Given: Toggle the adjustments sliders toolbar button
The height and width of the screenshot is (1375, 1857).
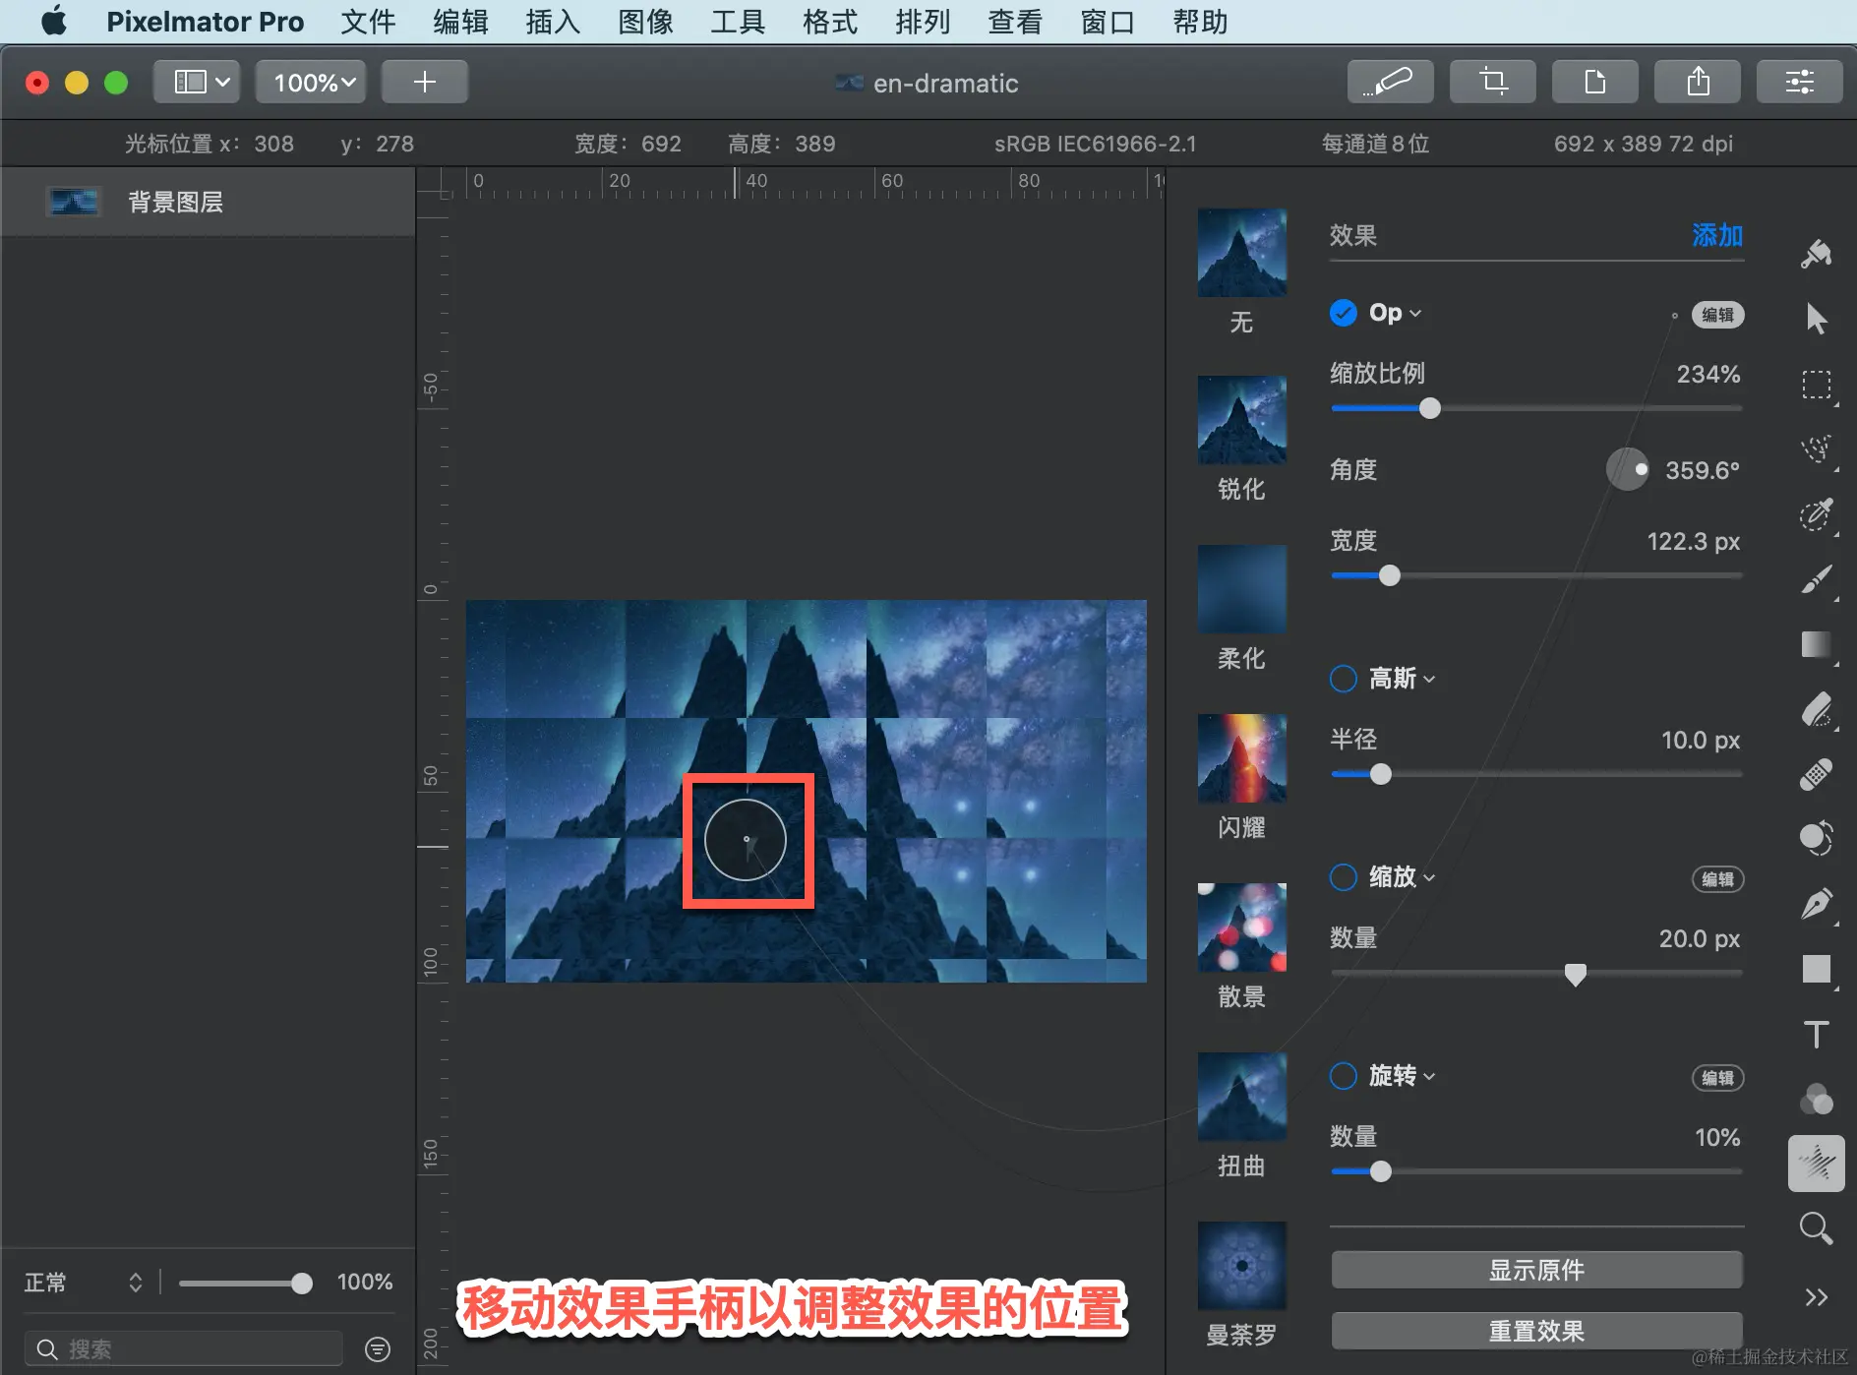Looking at the screenshot, I should [1799, 82].
